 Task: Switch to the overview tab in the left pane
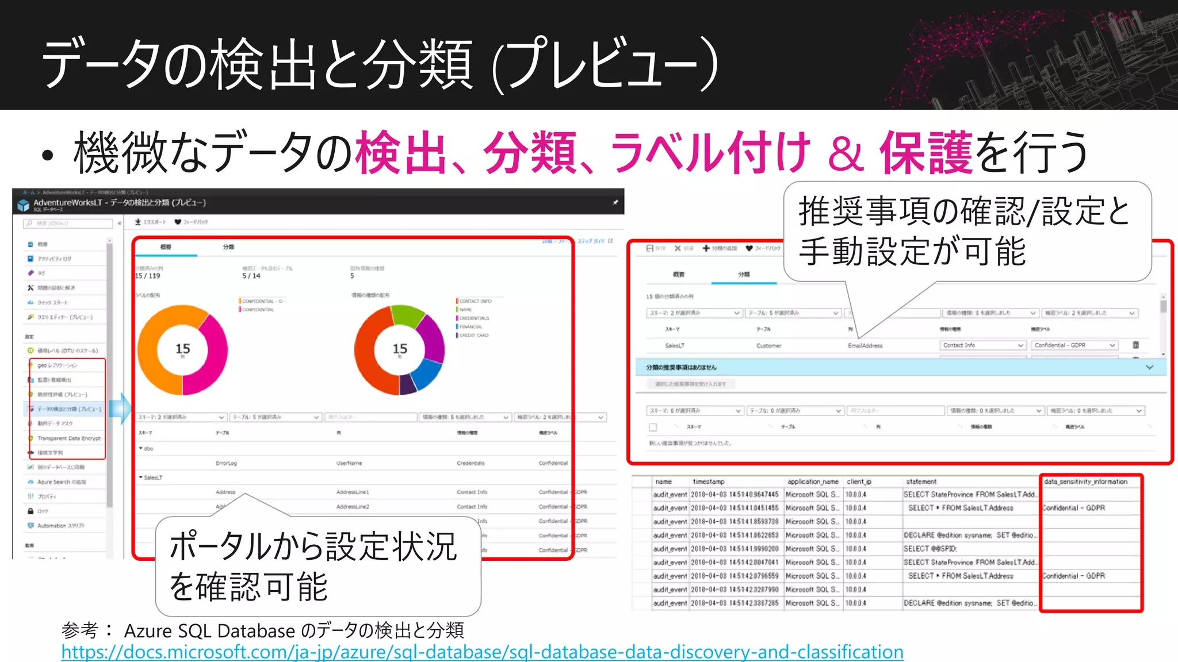pyautogui.click(x=166, y=247)
